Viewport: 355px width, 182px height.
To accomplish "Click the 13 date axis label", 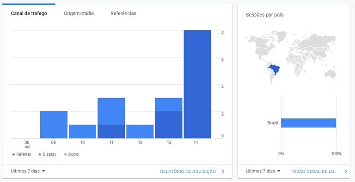I will click(169, 142).
